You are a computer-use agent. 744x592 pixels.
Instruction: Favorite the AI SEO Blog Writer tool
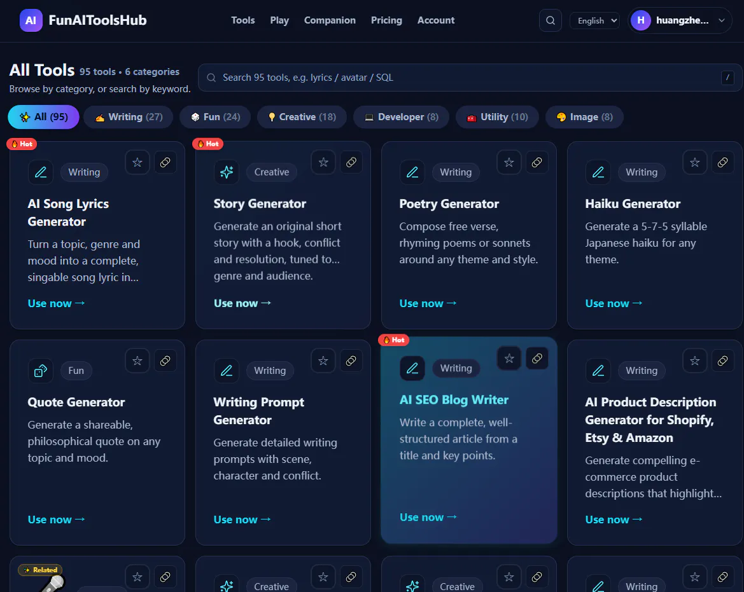click(509, 359)
